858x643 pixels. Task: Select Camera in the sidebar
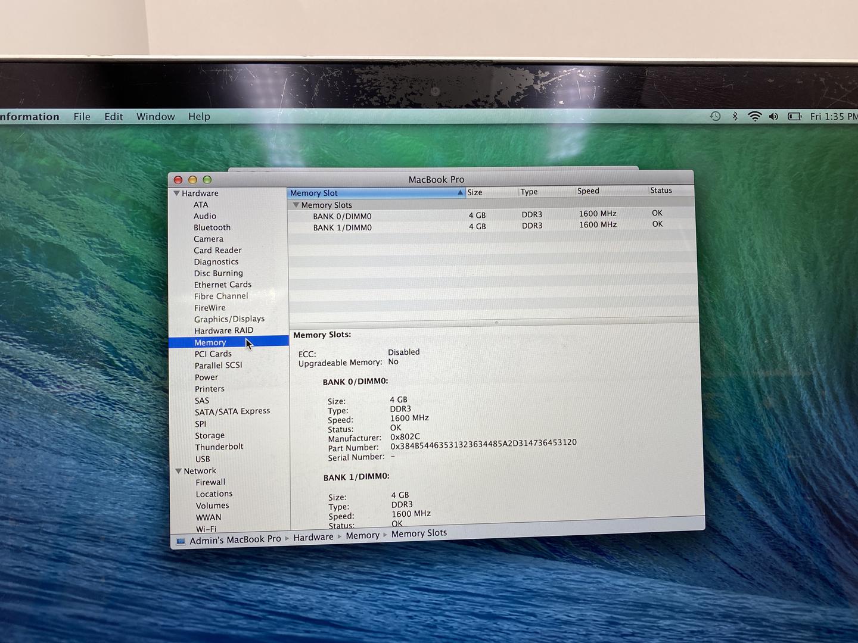point(209,239)
